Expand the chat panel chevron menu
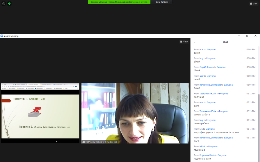The width and height of the screenshot is (260, 162). 195,42
